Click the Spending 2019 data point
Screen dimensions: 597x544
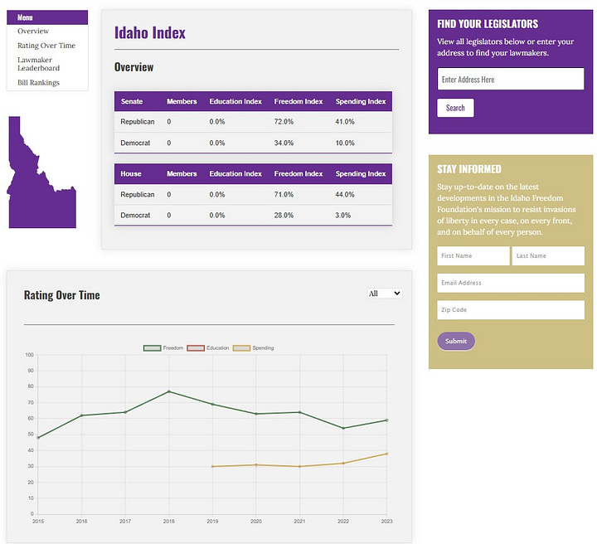coord(212,466)
